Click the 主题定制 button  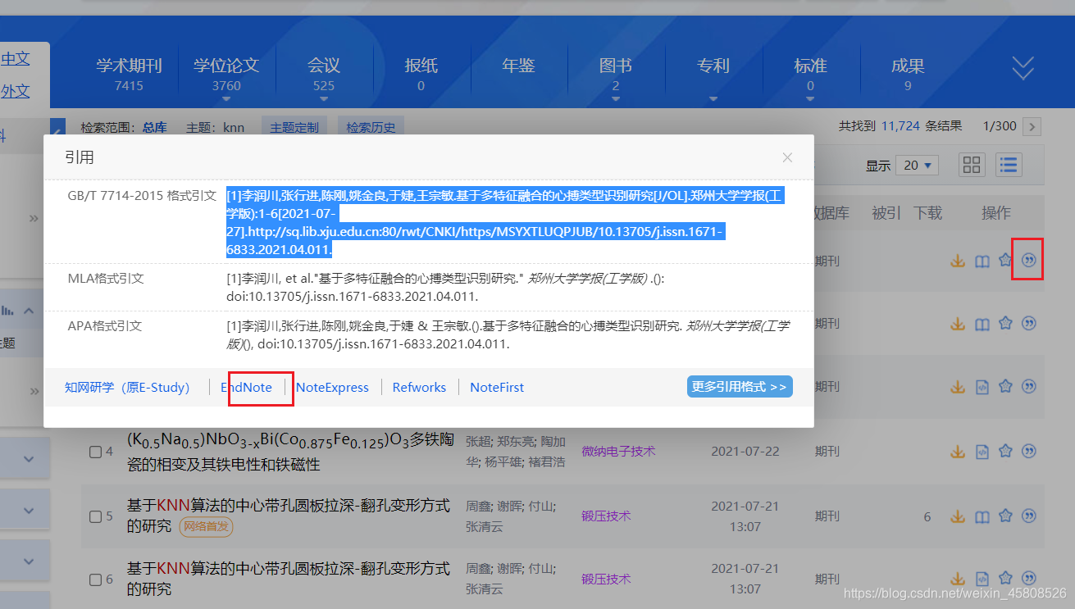pyautogui.click(x=294, y=127)
